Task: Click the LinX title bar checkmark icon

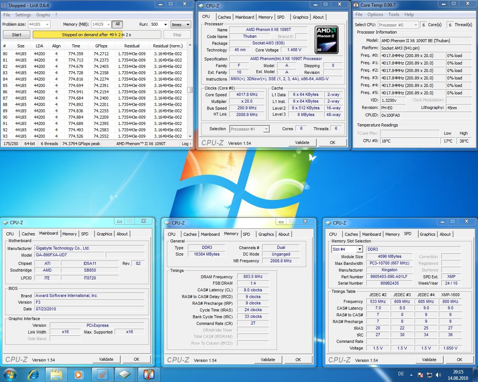Action: click(x=4, y=5)
